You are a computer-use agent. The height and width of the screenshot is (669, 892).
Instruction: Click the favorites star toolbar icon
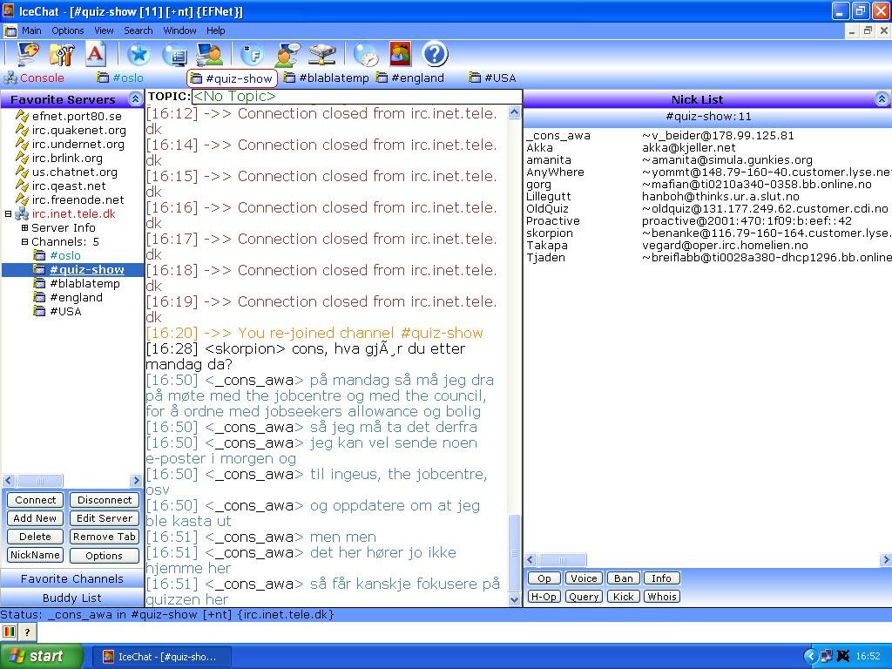coord(139,55)
